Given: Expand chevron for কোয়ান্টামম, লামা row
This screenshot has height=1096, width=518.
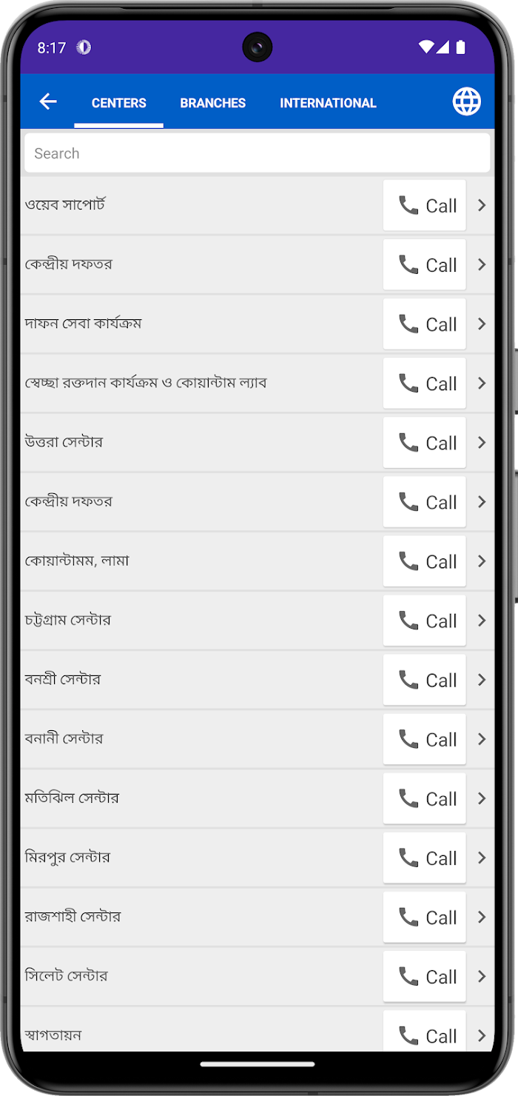Looking at the screenshot, I should 482,561.
